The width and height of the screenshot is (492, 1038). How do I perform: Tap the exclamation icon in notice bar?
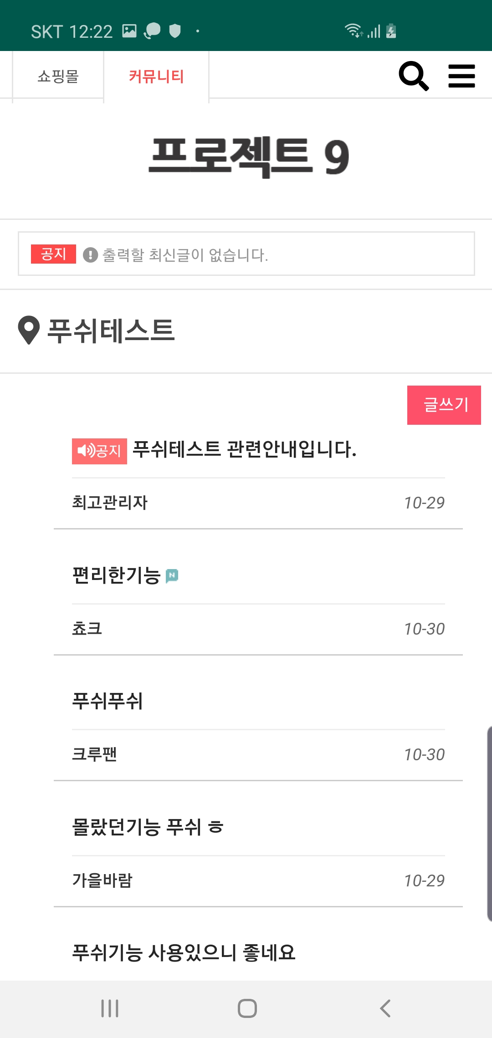90,255
